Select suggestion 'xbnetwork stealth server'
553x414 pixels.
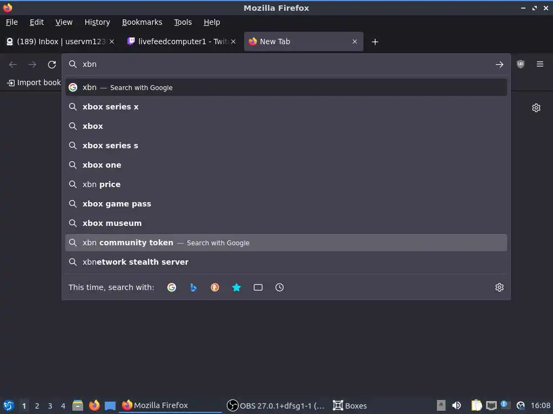click(x=286, y=262)
